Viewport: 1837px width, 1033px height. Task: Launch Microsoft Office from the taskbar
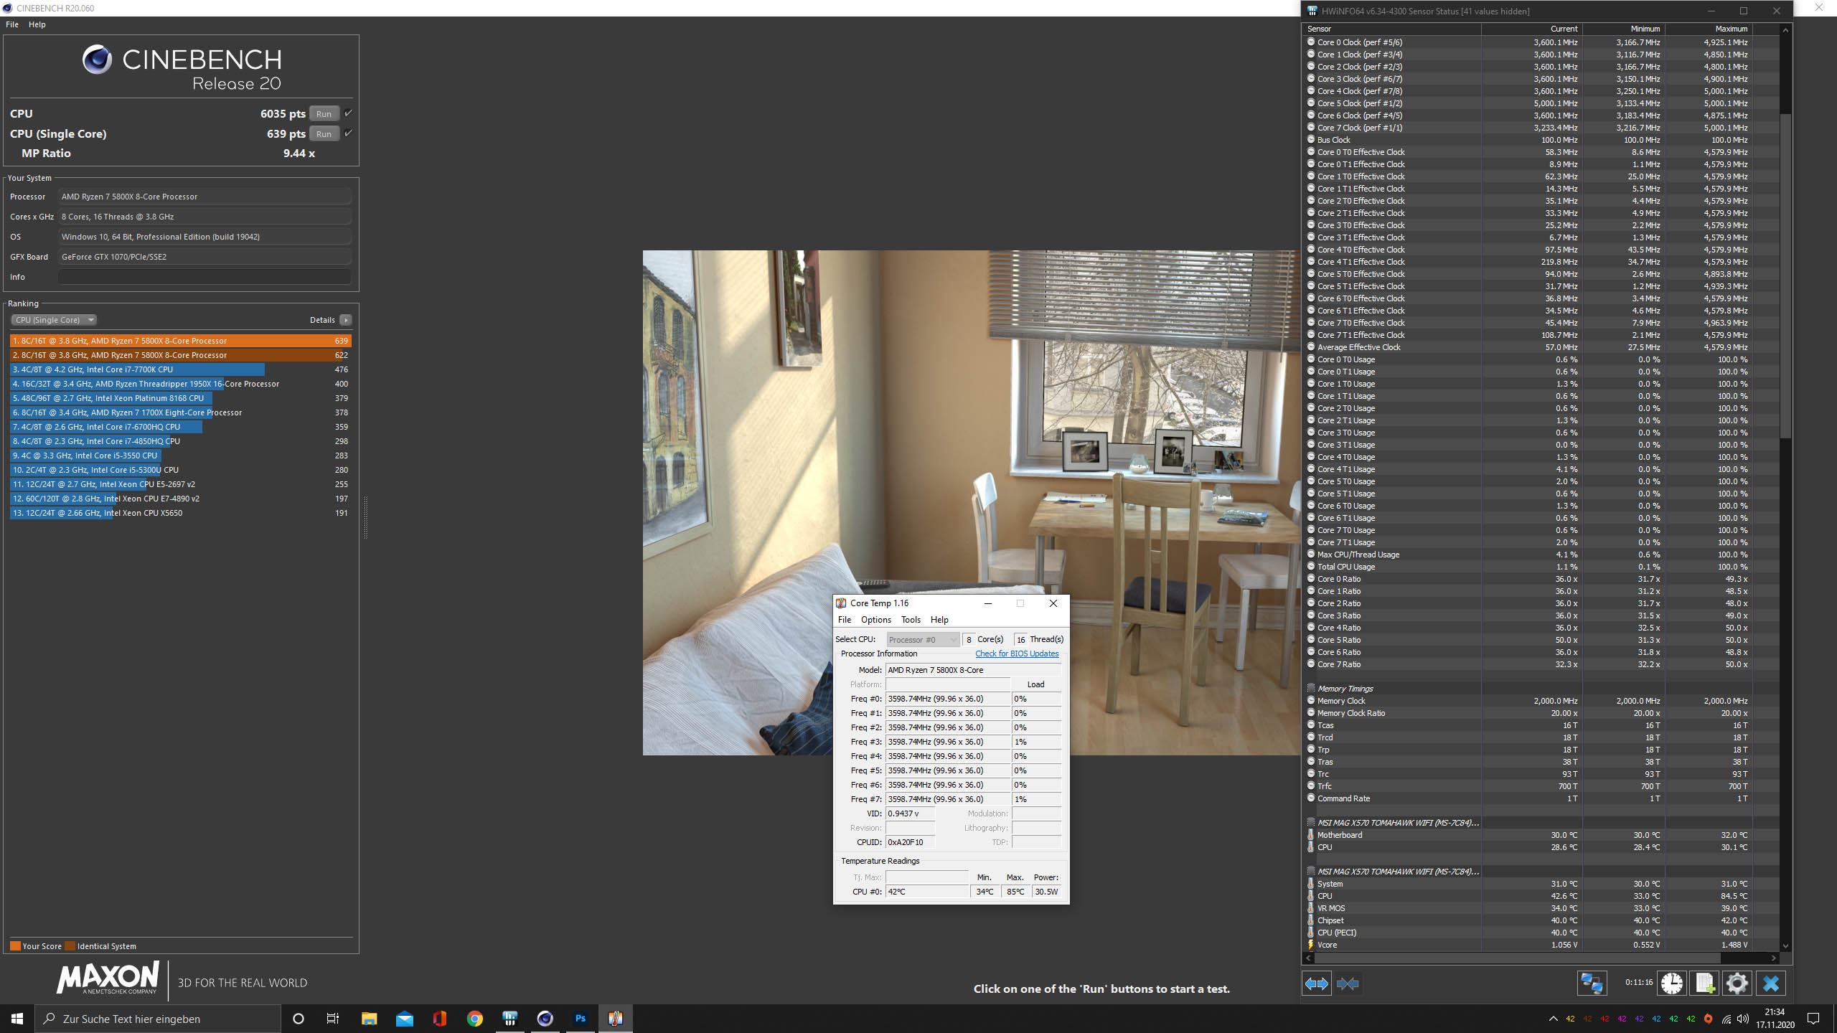(x=439, y=1019)
